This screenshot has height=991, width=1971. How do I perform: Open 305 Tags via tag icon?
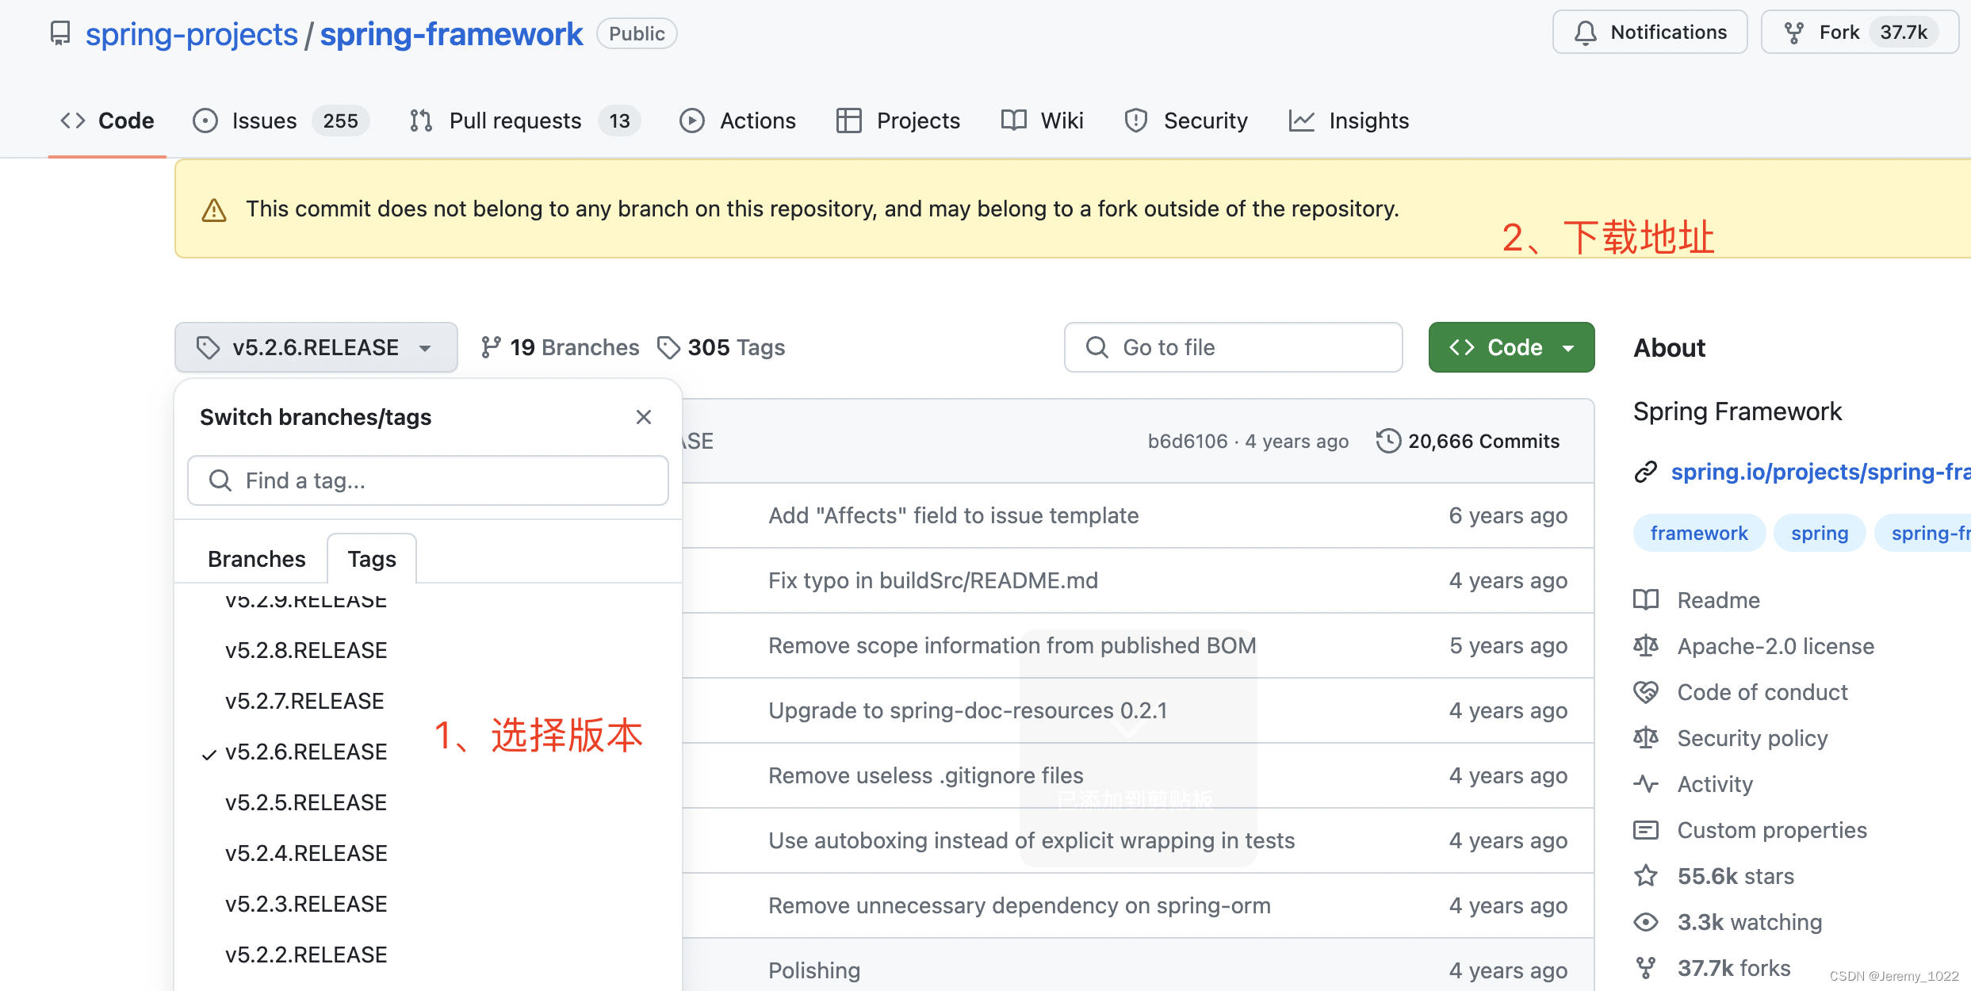point(668,347)
